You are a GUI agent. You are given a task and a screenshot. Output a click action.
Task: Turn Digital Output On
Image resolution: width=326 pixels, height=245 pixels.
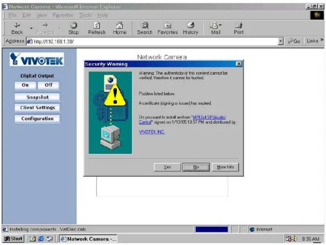coord(25,85)
